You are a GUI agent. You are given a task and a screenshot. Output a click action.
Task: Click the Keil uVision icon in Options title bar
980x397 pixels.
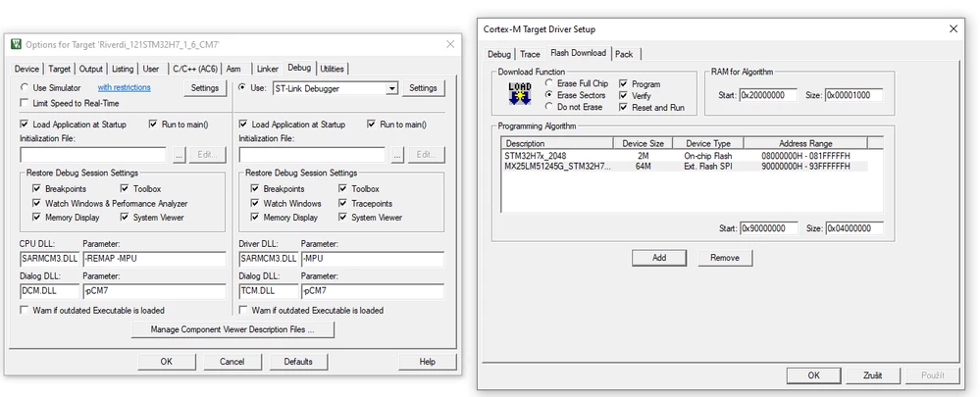pos(17,44)
